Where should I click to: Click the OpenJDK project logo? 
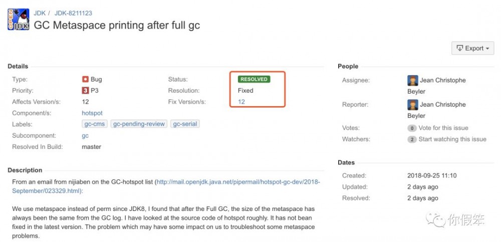pos(18,19)
